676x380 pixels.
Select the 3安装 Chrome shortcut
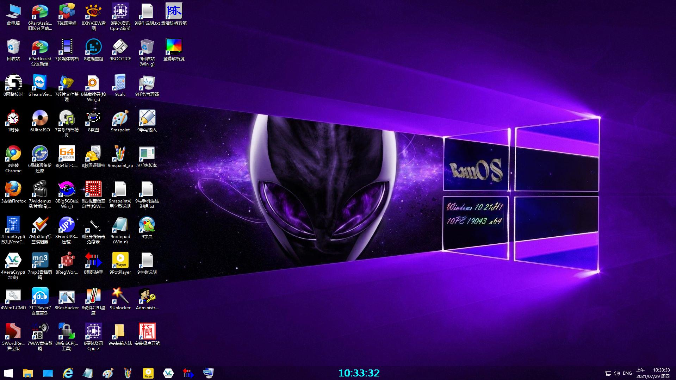tap(13, 159)
